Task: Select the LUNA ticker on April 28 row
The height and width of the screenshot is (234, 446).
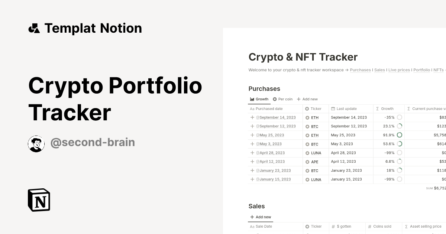Action: [316, 153]
